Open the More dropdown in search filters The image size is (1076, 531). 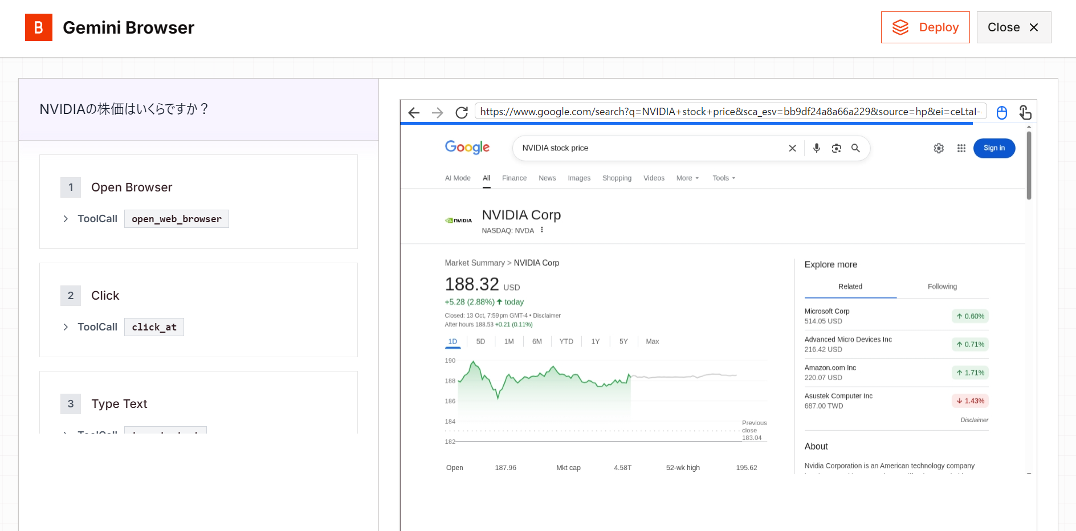[x=687, y=178]
